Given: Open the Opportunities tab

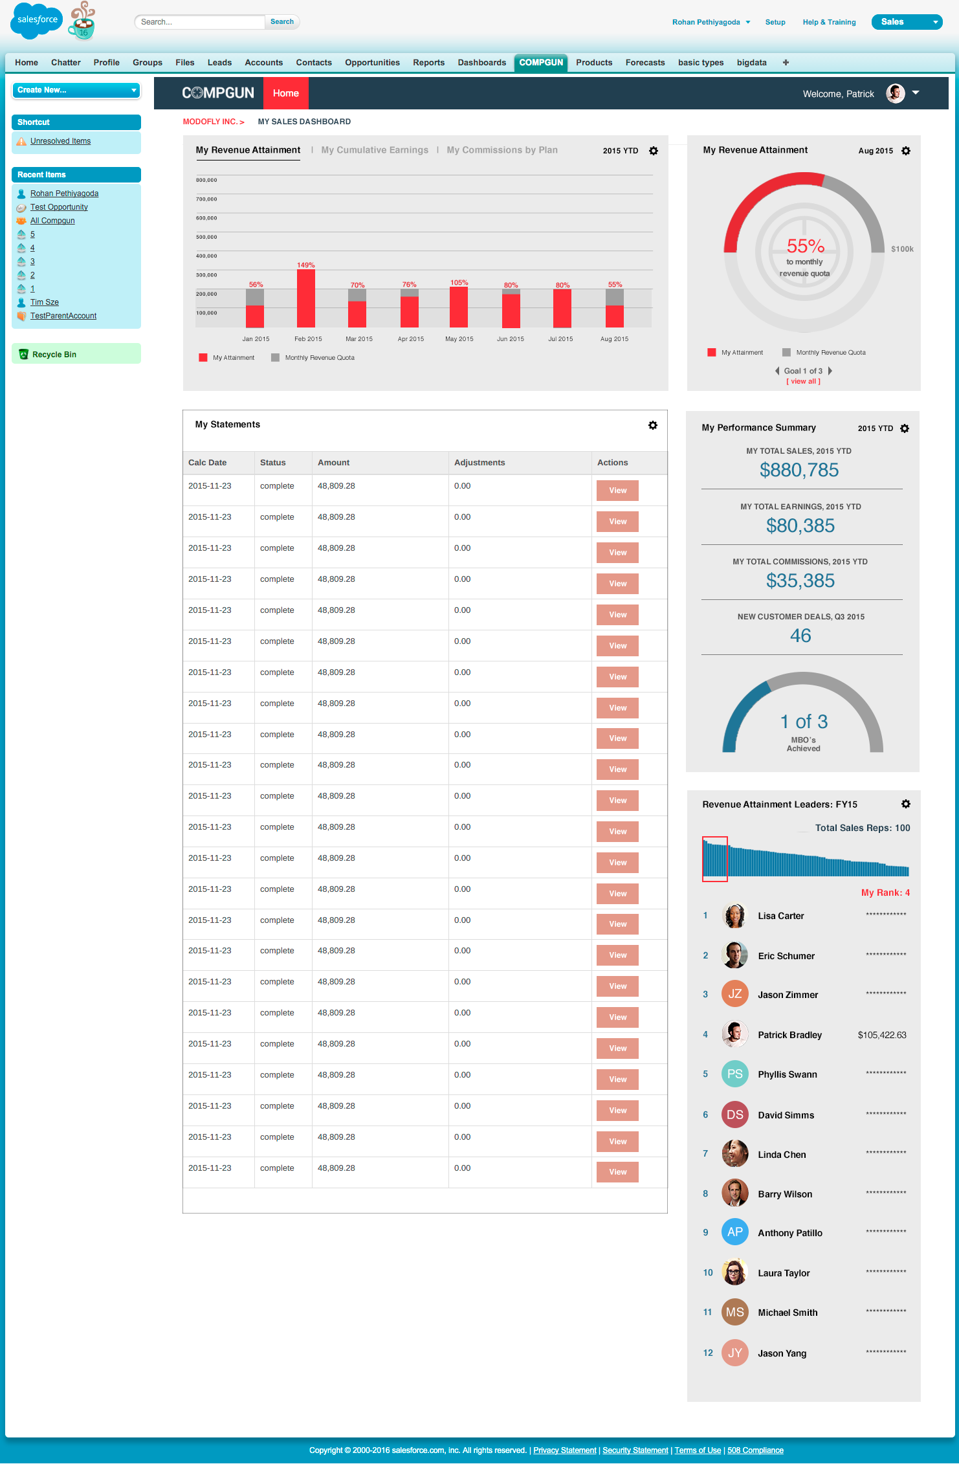Looking at the screenshot, I should click(372, 63).
